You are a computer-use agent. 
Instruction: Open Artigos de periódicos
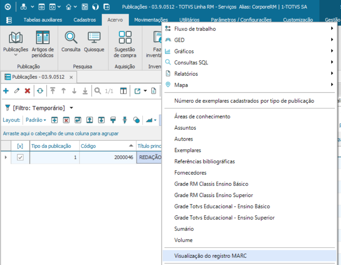pos(42,44)
